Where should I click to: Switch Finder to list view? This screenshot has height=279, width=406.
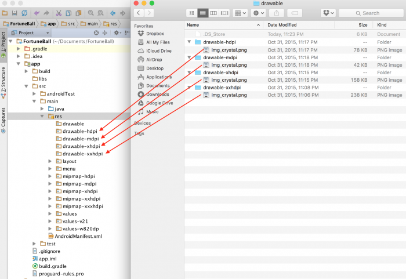(x=203, y=13)
